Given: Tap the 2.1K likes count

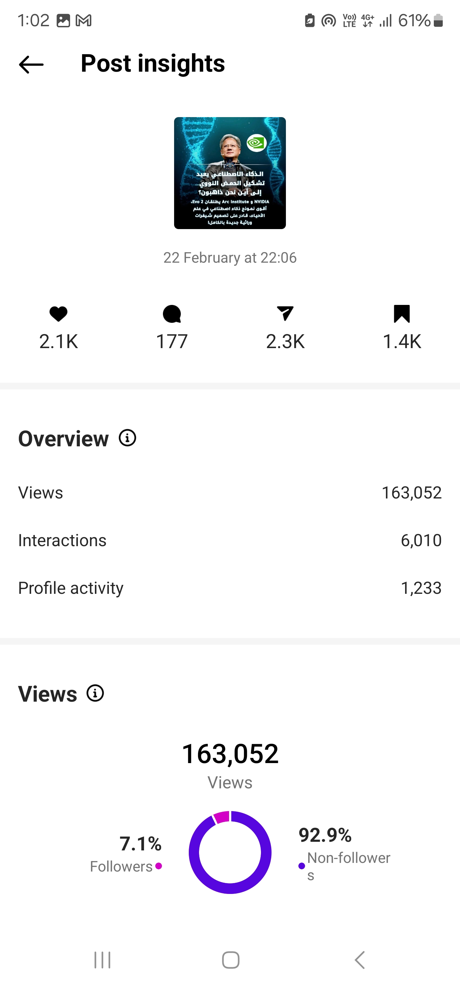Looking at the screenshot, I should click(58, 341).
